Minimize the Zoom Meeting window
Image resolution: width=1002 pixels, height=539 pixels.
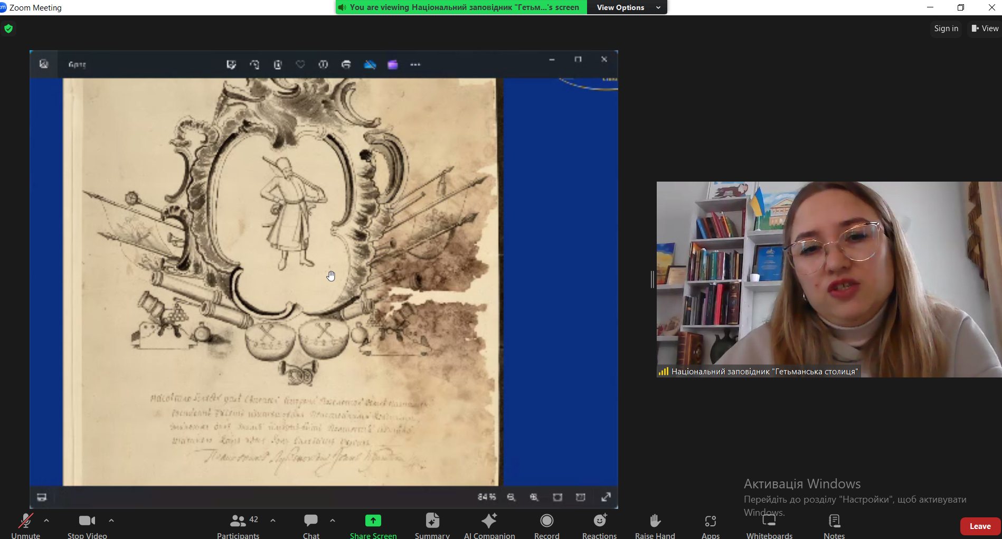pos(930,7)
